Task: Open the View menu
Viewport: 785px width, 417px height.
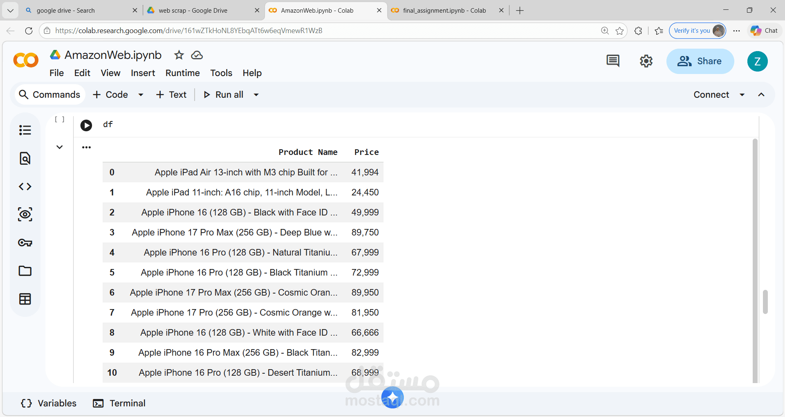Action: [x=110, y=73]
